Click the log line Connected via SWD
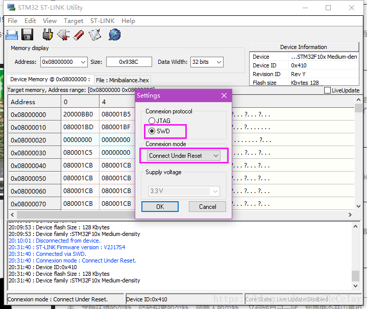 click(47, 254)
